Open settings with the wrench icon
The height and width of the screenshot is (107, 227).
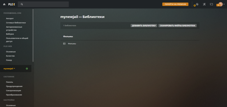click(204, 4)
